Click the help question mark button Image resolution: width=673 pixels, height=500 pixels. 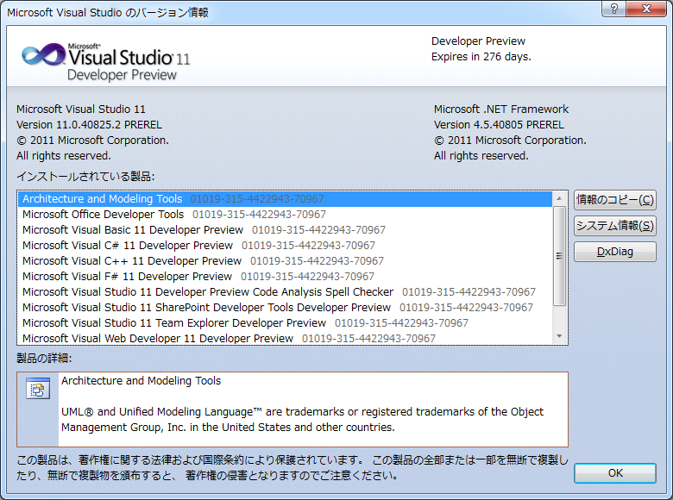[x=613, y=10]
